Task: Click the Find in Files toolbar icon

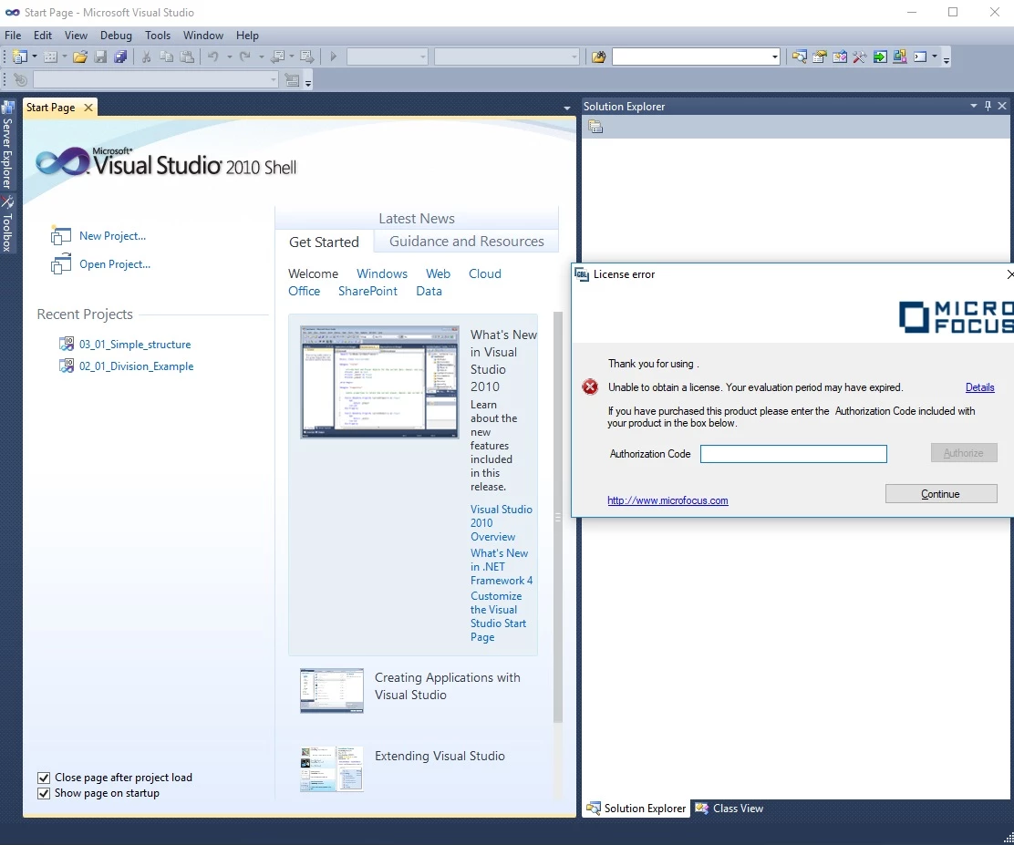Action: tap(598, 57)
